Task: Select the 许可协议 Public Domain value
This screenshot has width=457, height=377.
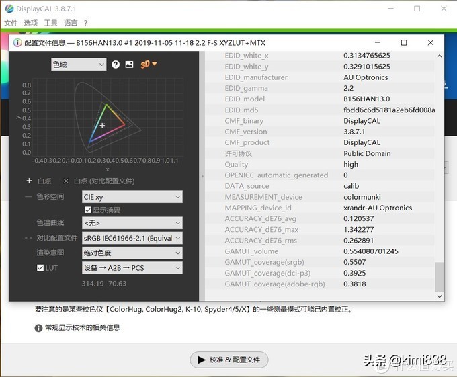Action: click(367, 153)
